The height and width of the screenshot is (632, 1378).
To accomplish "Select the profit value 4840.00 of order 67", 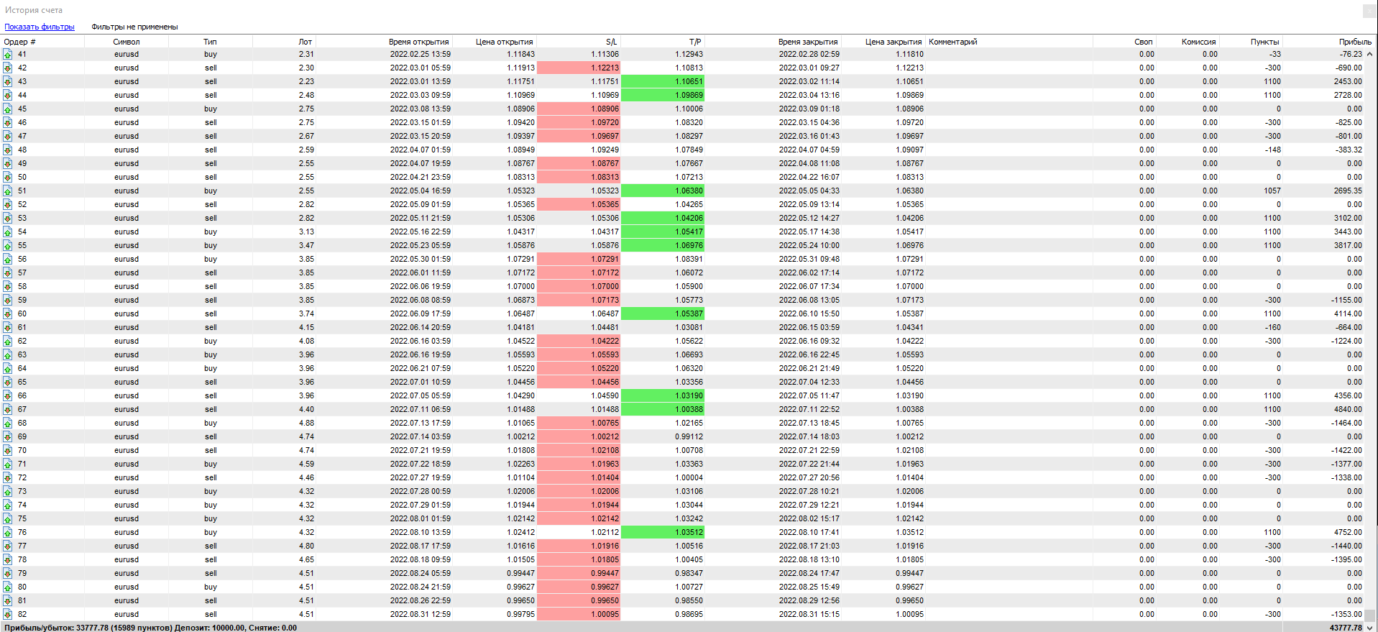I will coord(1347,409).
